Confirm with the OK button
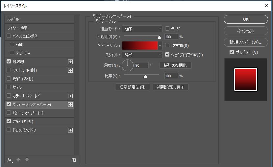 [x=246, y=19]
